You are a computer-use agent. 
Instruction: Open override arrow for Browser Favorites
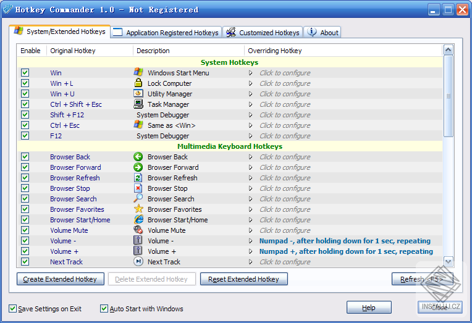pos(250,209)
